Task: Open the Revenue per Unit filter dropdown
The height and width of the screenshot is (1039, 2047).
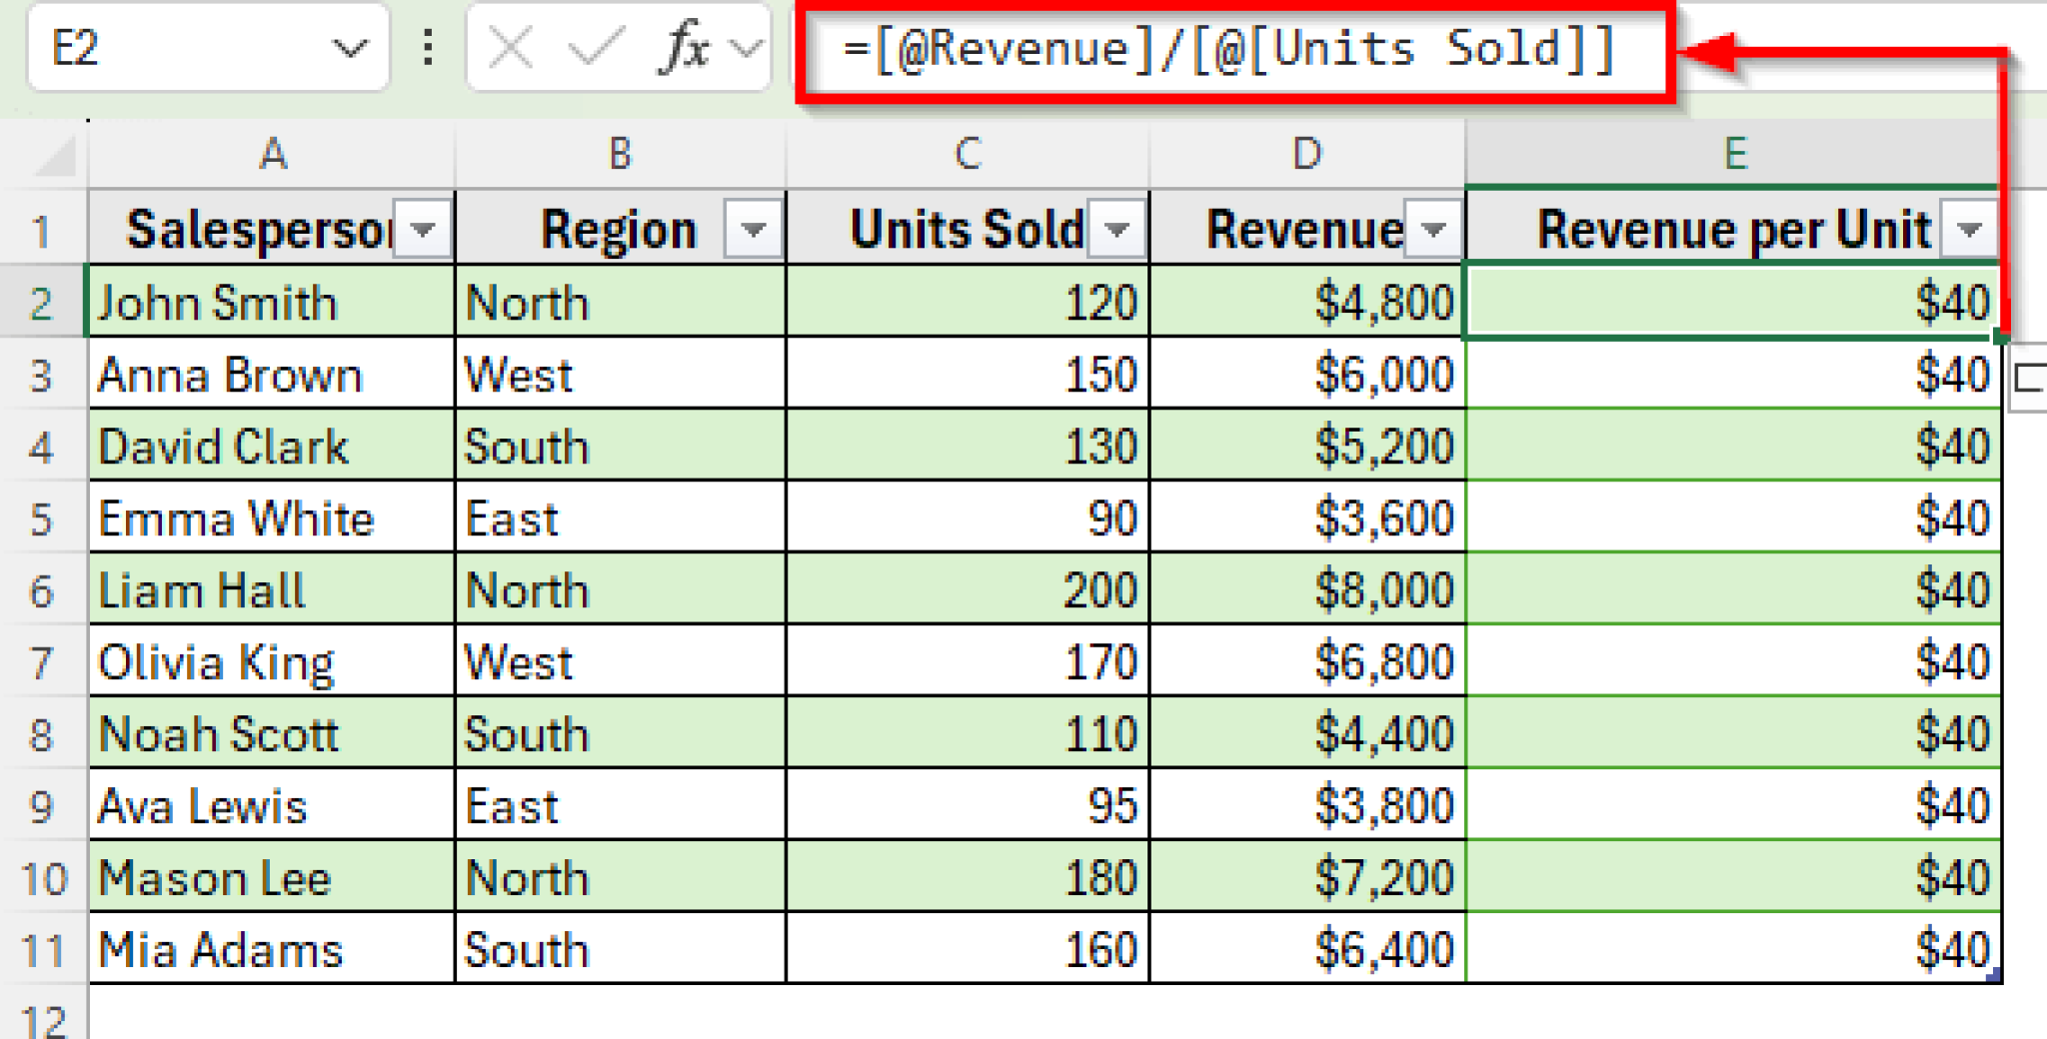Action: [1969, 230]
